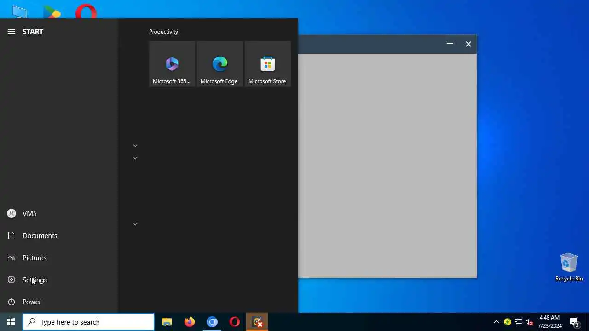Open Power options menu

(x=59, y=302)
